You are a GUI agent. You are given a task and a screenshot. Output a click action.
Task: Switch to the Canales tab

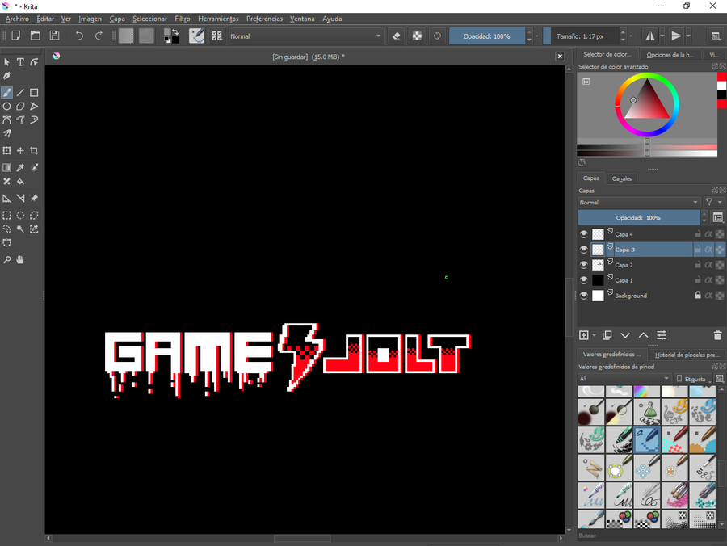(x=622, y=178)
